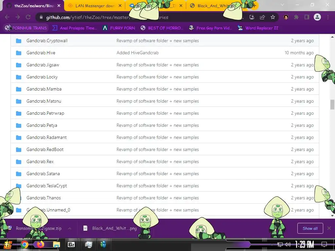The width and height of the screenshot is (335, 251).
Task: Open the side panel icon
Action: click(x=307, y=17)
